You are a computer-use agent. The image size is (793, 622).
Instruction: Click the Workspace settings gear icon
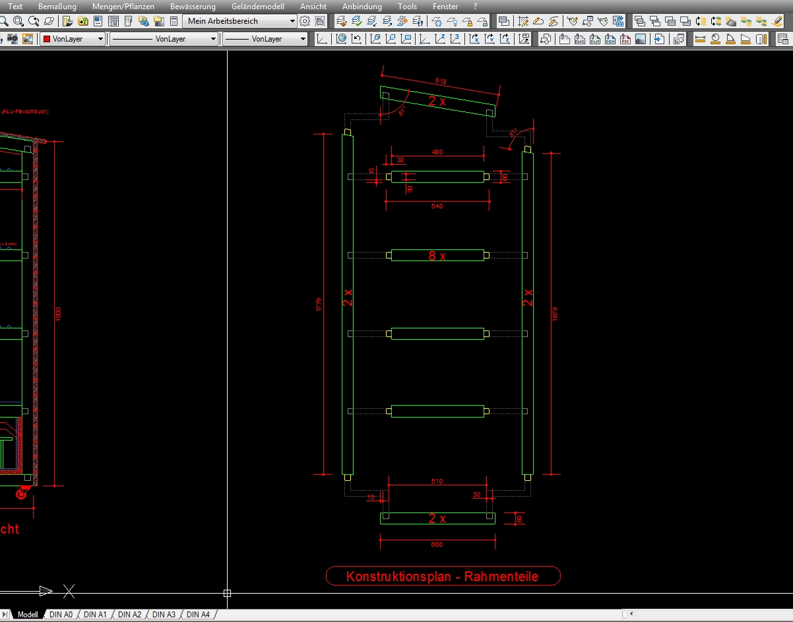pos(305,21)
